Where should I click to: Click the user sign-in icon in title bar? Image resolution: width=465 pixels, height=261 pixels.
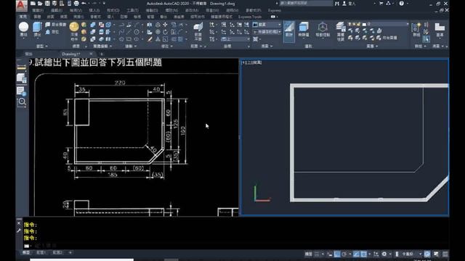coord(344,4)
